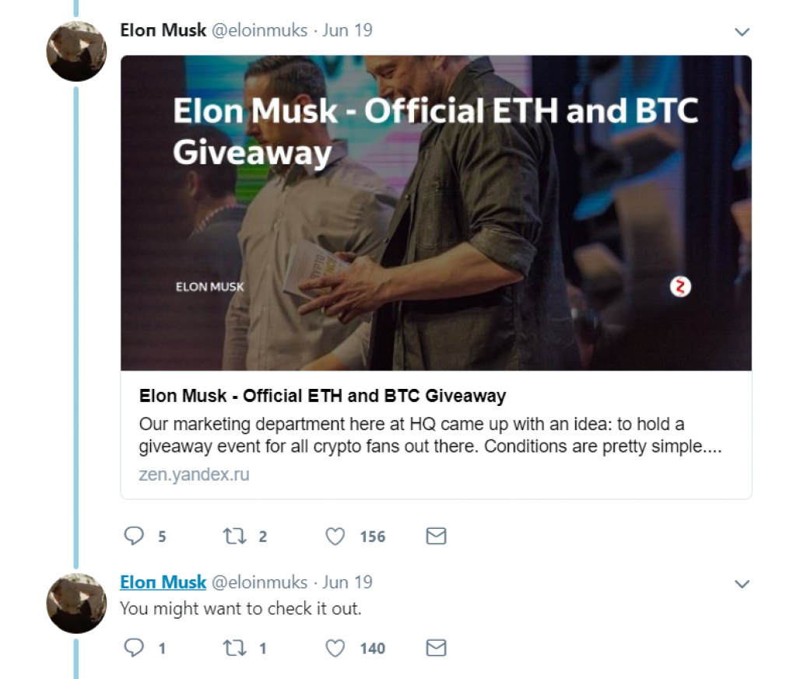Send the giveaway tweet via direct message
The width and height of the screenshot is (797, 679).
click(x=436, y=536)
